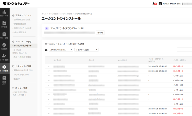Open レポート受信設定 menu item
The height and width of the screenshot is (116, 192).
pos(20,32)
